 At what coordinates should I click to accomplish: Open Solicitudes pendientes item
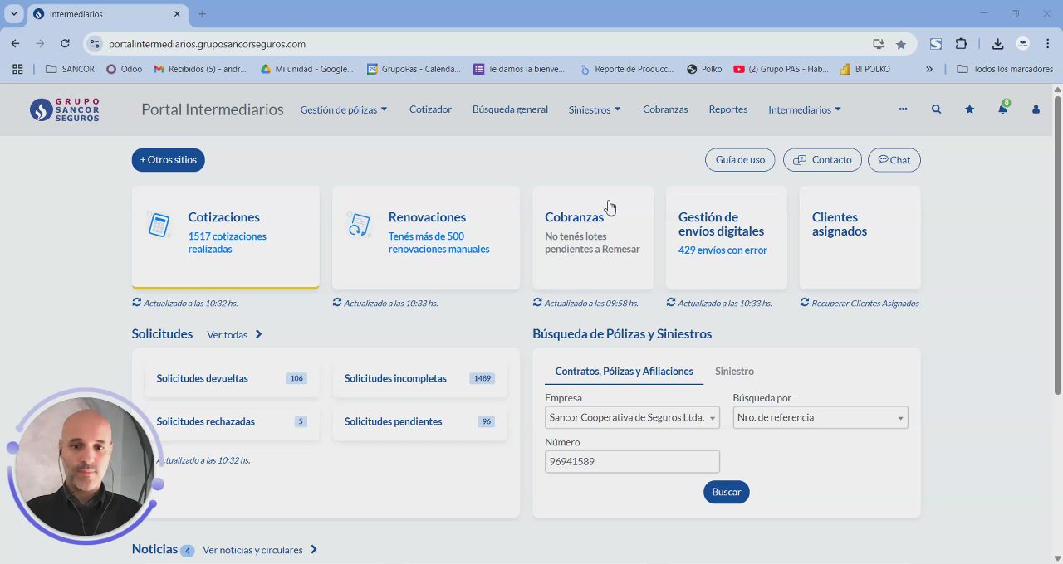(x=420, y=421)
